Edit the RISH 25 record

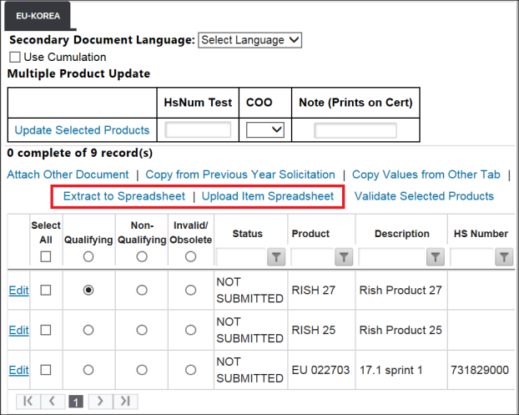click(19, 330)
